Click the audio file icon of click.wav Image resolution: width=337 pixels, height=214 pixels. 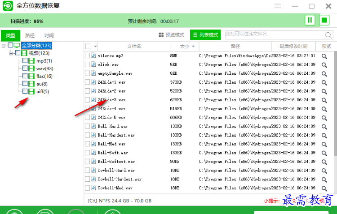[93, 64]
